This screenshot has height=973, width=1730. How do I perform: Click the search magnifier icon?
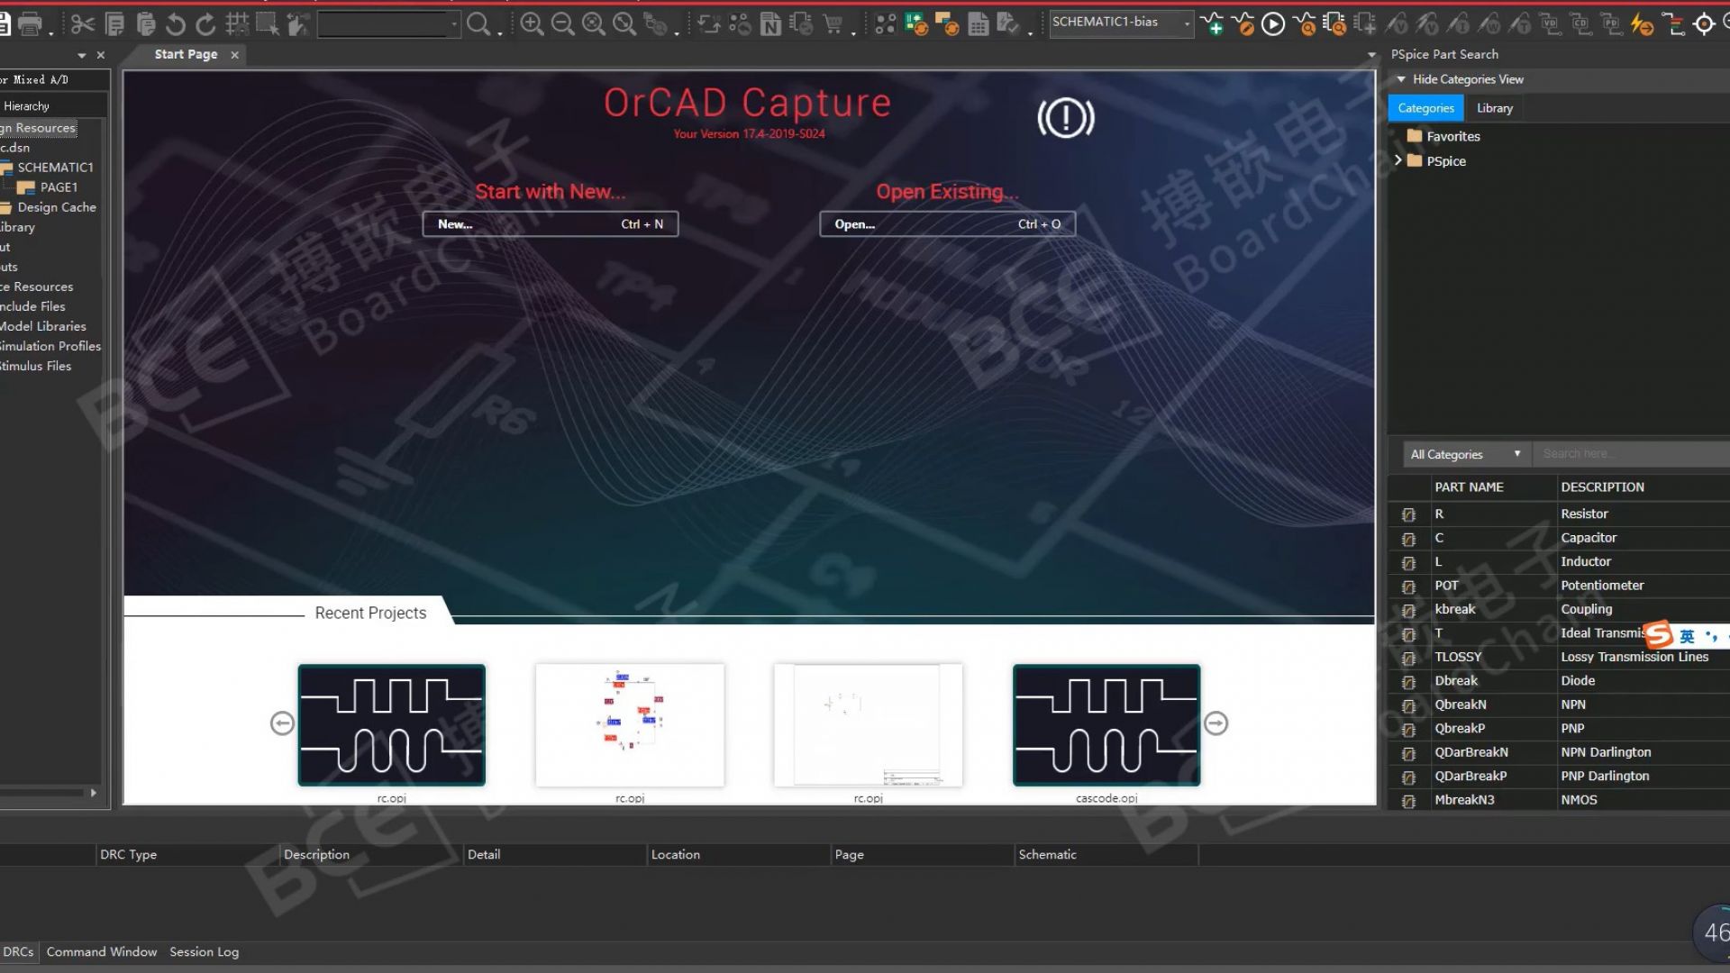pyautogui.click(x=478, y=24)
